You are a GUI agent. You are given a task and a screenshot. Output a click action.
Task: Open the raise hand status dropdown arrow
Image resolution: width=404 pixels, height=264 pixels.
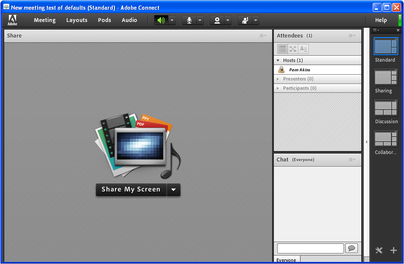tap(256, 20)
